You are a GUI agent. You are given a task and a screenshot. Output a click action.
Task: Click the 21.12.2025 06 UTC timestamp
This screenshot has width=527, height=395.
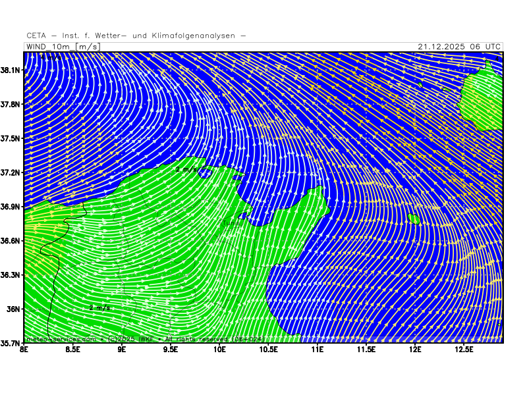[459, 47]
